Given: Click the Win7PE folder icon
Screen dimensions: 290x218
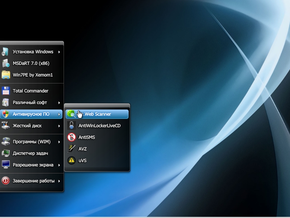Looking at the screenshot, I should point(5,75).
